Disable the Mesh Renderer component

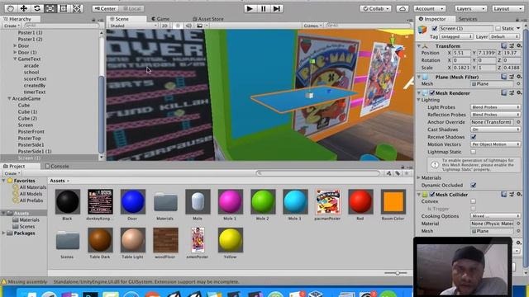[x=432, y=93]
